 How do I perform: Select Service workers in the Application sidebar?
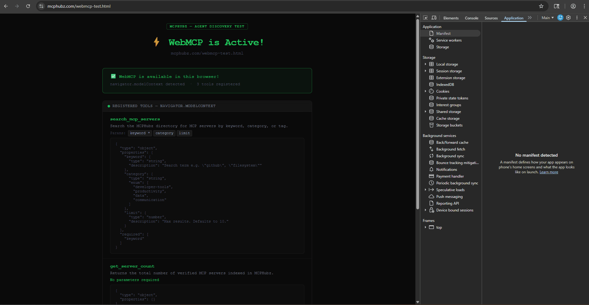(449, 40)
